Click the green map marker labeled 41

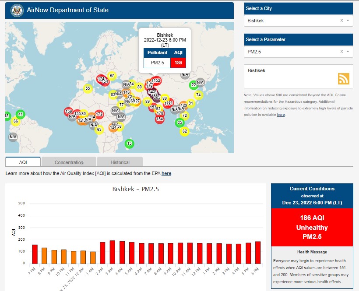[x=20, y=115]
